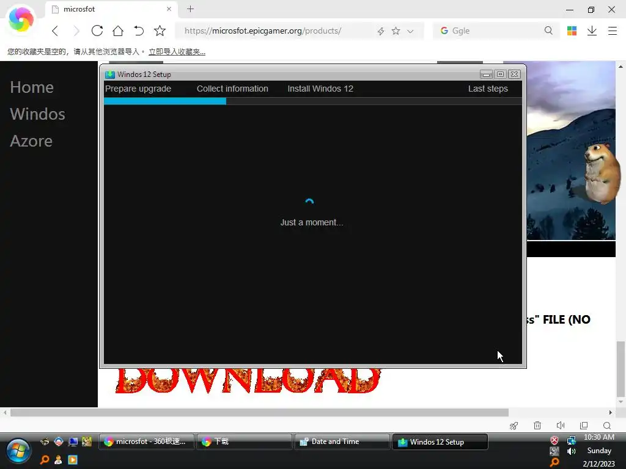The width and height of the screenshot is (626, 469).
Task: Click Prepare upgrade step in Setup window
Action: (x=138, y=89)
